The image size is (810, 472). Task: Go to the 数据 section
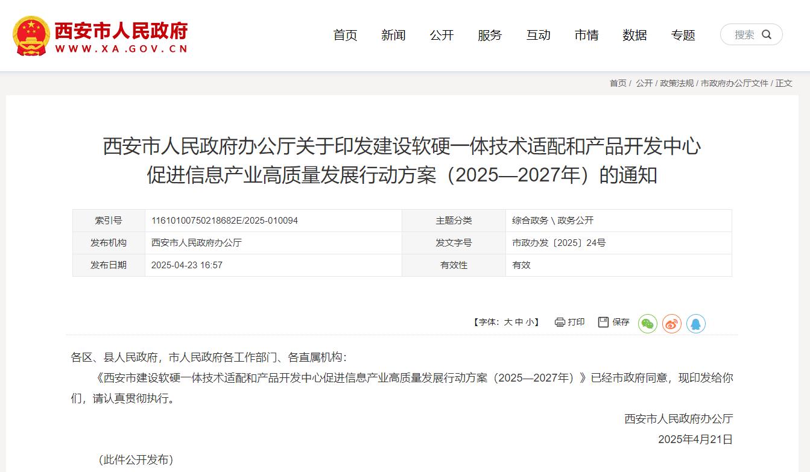(634, 36)
